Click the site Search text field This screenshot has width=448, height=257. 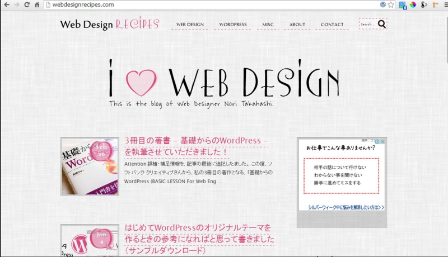(x=368, y=24)
